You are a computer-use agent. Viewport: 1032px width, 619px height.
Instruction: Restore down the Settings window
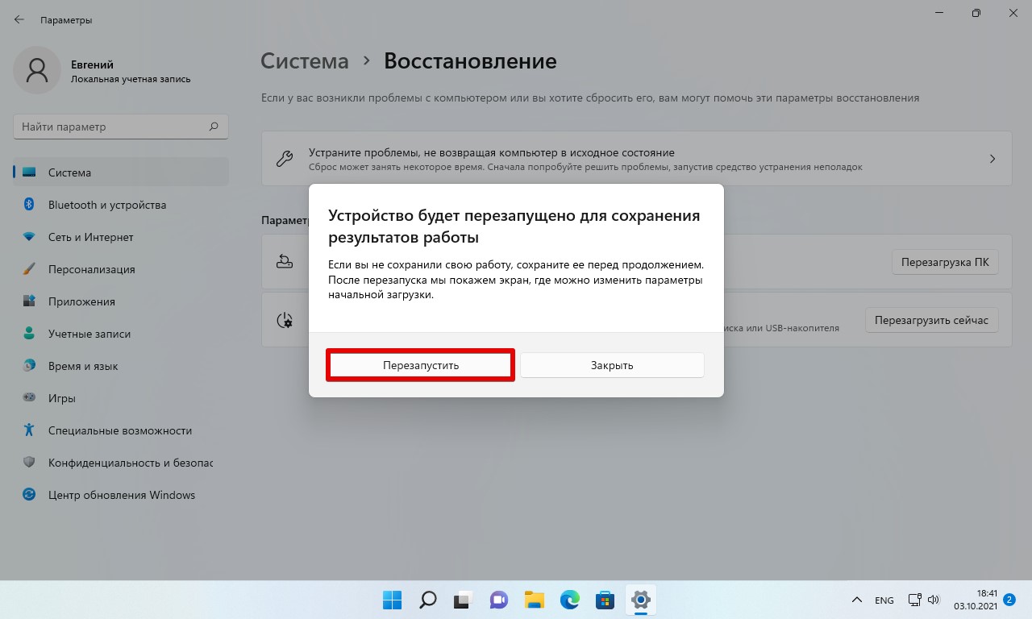click(x=976, y=13)
